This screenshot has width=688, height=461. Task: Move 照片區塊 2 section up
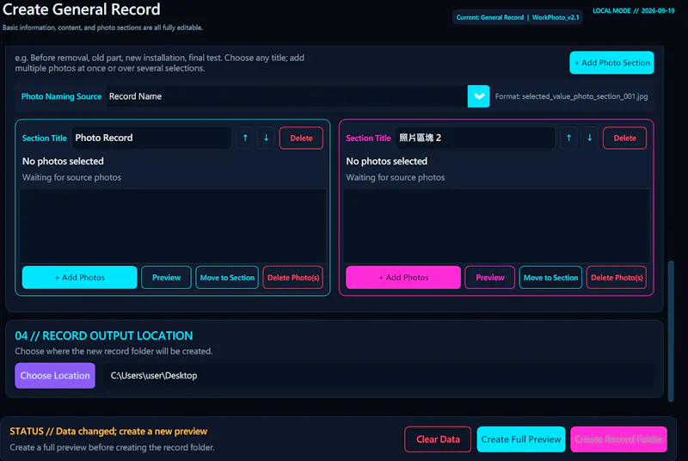tap(568, 138)
